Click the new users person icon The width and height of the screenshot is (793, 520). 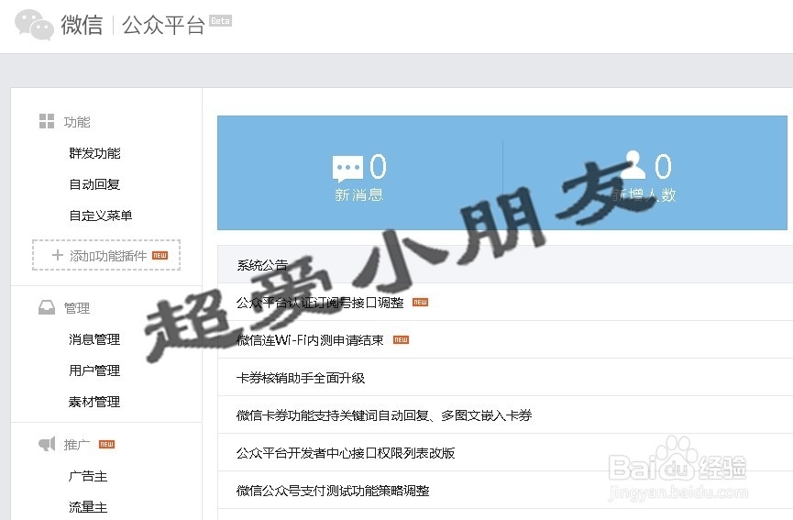633,165
